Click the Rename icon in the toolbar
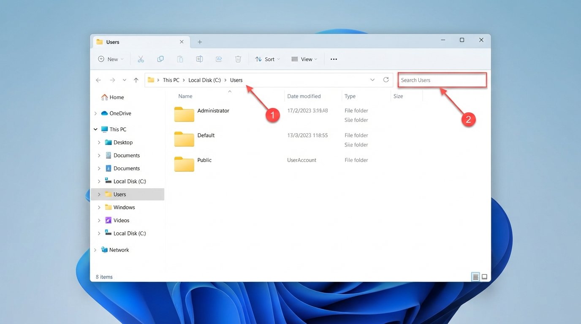Image resolution: width=581 pixels, height=324 pixels. tap(199, 59)
